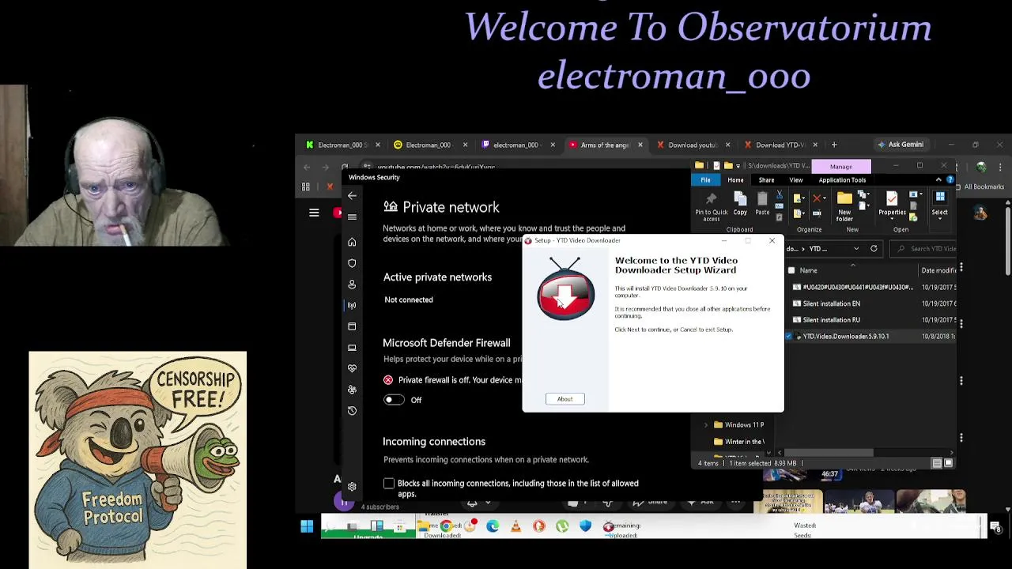This screenshot has height=569, width=1012.
Task: Click Cut scissors icon in Explorer ribbon
Action: 780,194
